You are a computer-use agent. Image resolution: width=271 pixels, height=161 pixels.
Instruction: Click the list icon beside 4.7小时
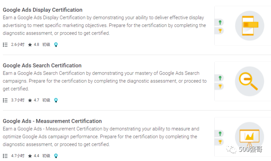5,156
